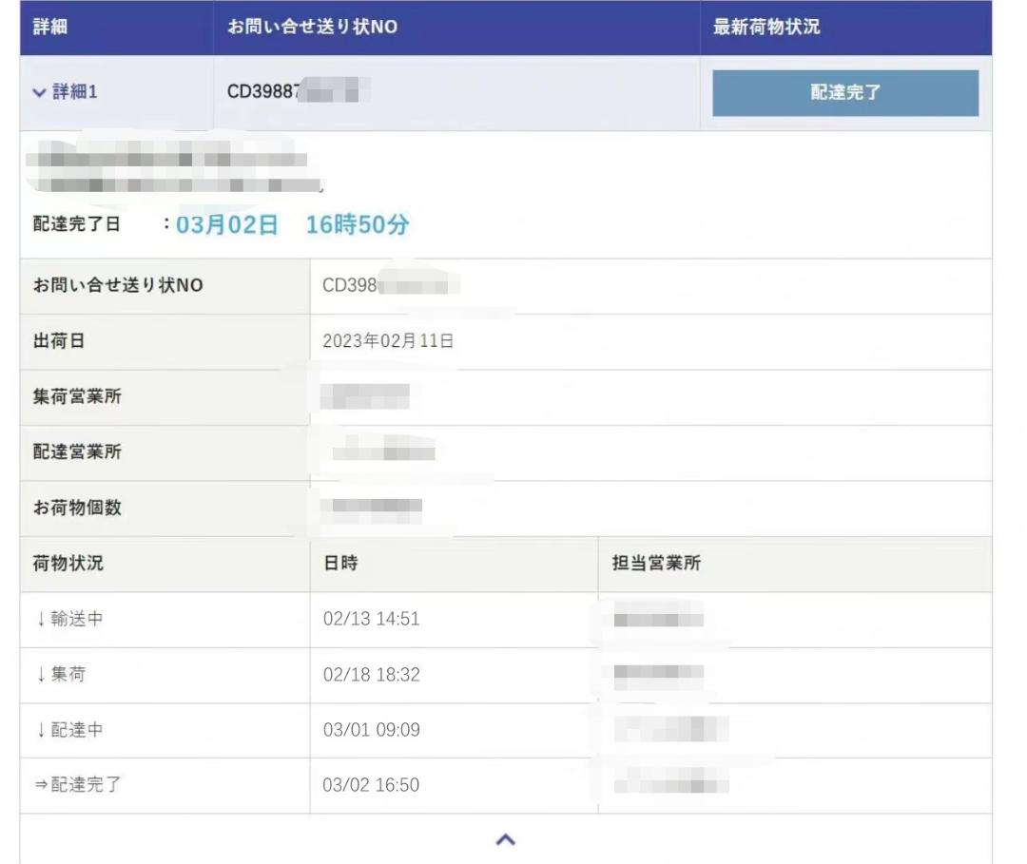This screenshot has width=1027, height=864.
Task: Click the お問い合せ送り状NO header in the blue bar
Action: coord(311,28)
